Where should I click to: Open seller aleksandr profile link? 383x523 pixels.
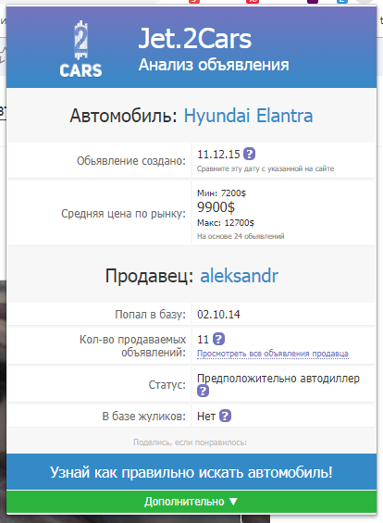[x=239, y=276]
